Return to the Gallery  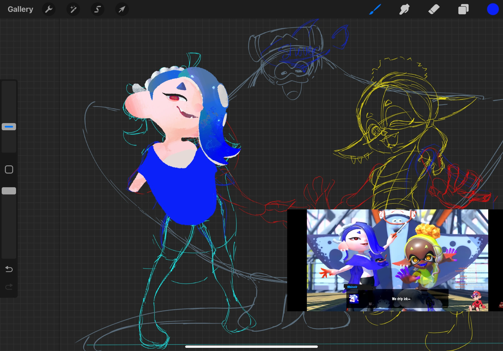(20, 9)
